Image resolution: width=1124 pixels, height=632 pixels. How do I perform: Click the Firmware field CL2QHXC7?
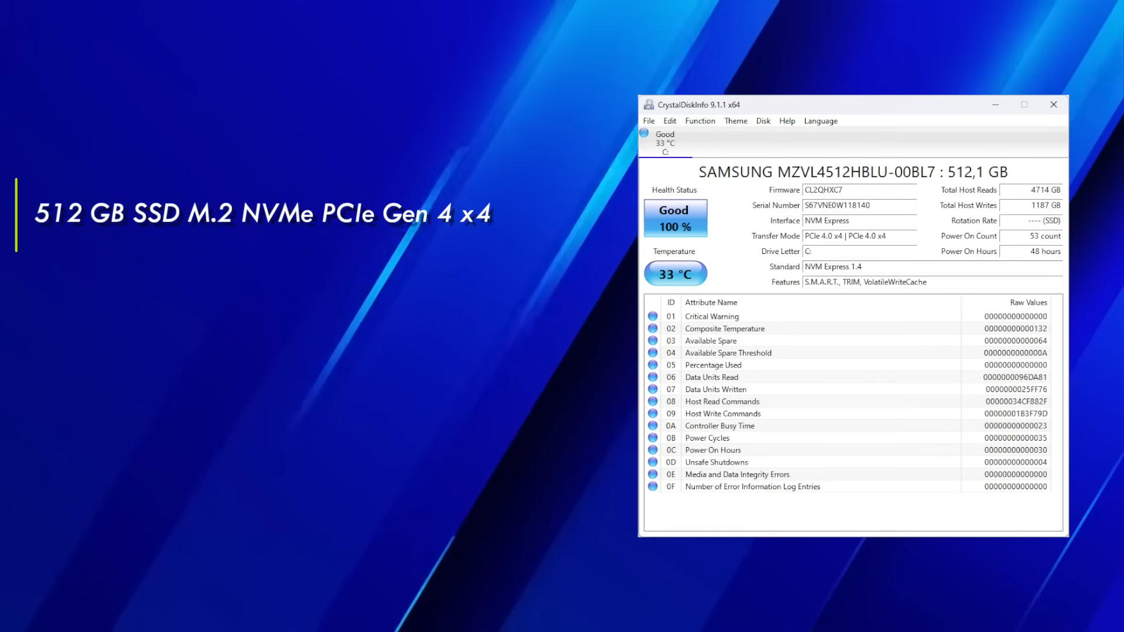pyautogui.click(x=859, y=190)
